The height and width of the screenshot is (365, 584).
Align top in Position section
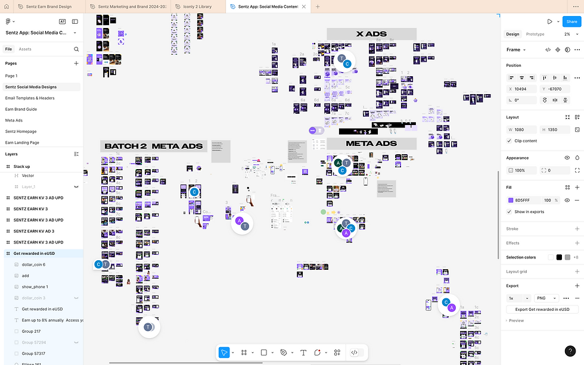click(x=545, y=78)
